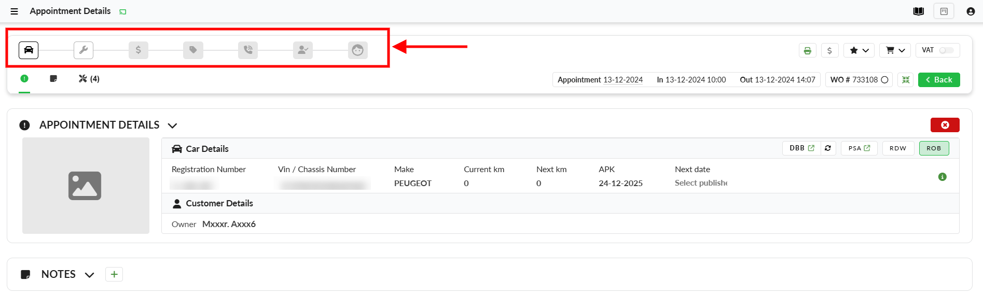Screen dimensions: 983x295
Task: Open the hamburger menu
Action: 14,11
